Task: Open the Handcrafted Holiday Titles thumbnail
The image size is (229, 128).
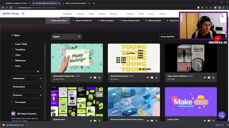Action: pyautogui.click(x=77, y=58)
